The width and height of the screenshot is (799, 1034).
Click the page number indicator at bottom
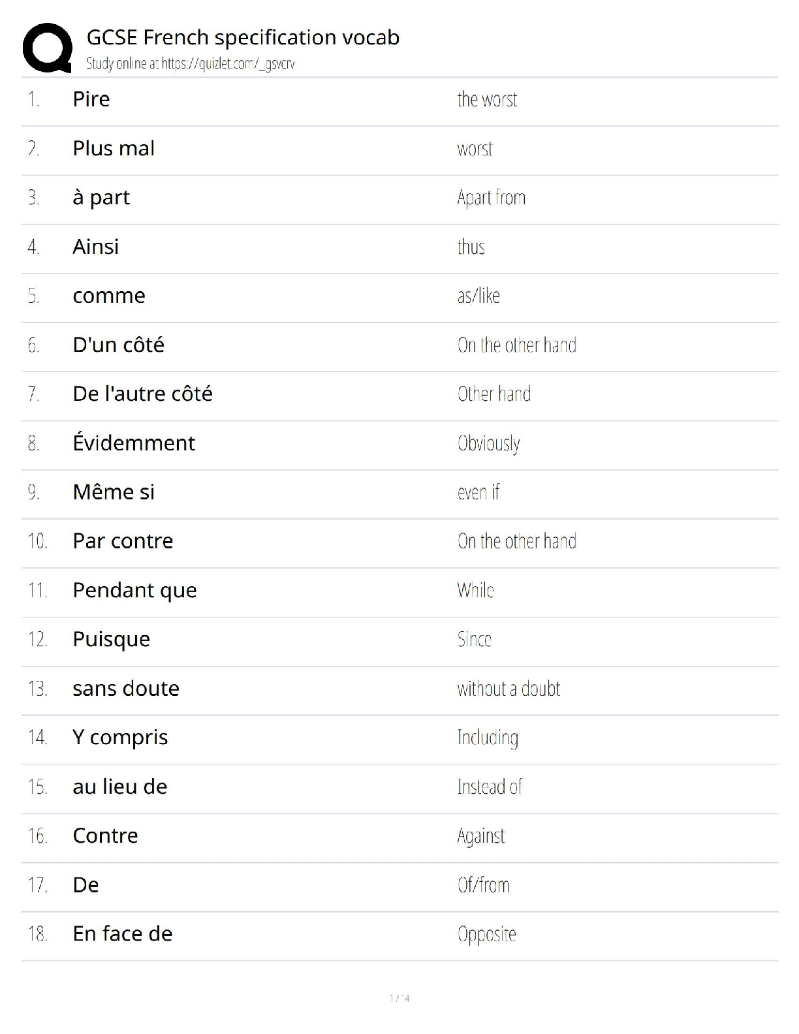click(399, 998)
